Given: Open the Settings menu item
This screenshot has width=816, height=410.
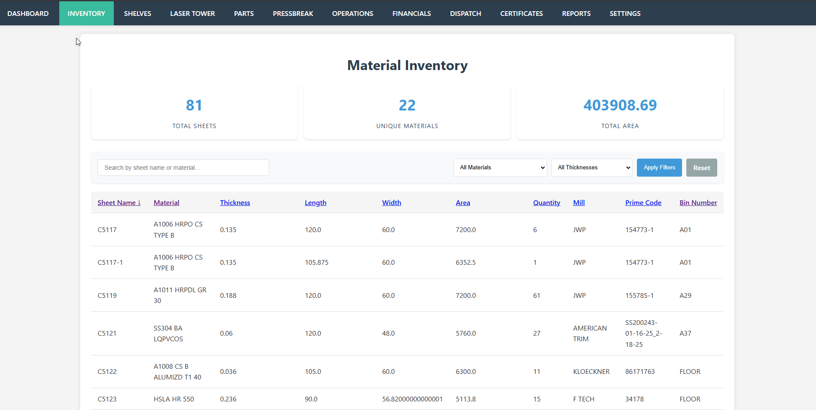Looking at the screenshot, I should (x=625, y=13).
